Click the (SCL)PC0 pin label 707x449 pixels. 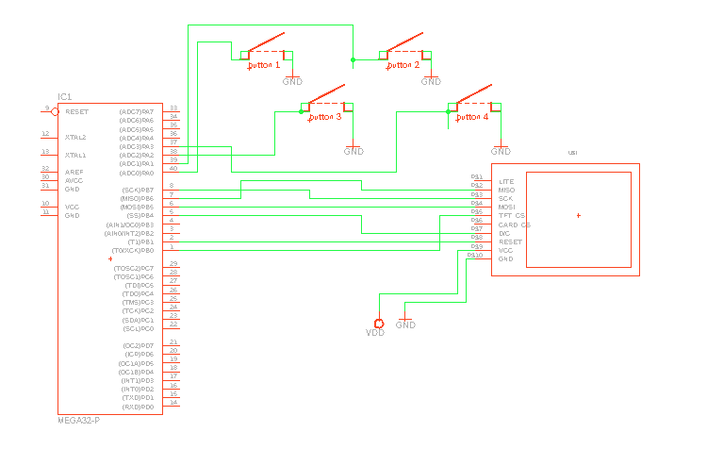pos(139,329)
